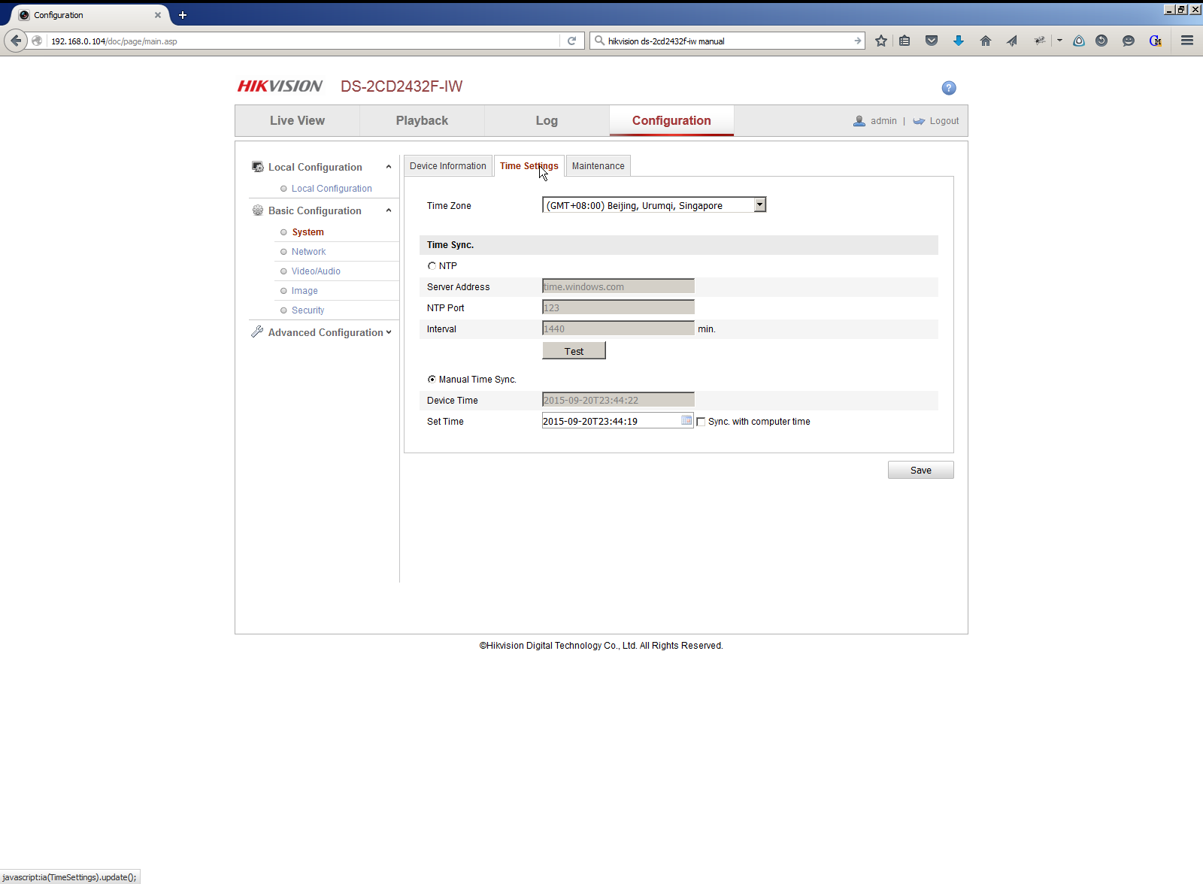The width and height of the screenshot is (1203, 884).
Task: Open calendar picker in Set Time field
Action: tap(686, 420)
